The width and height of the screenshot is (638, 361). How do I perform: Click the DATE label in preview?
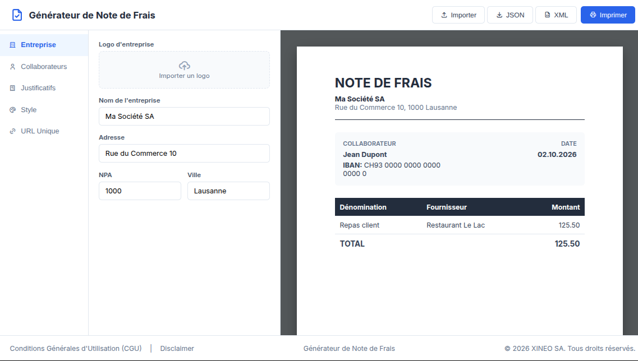coord(569,144)
